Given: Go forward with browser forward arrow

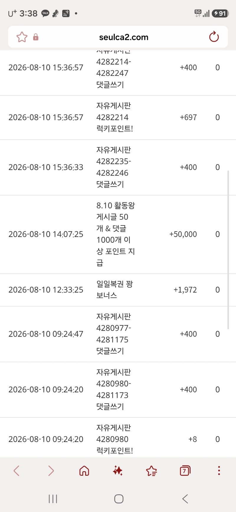Looking at the screenshot, I should point(51,471).
